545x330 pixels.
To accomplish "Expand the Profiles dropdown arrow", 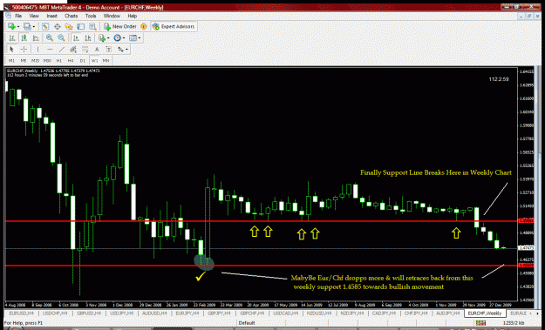I will 33,27.
